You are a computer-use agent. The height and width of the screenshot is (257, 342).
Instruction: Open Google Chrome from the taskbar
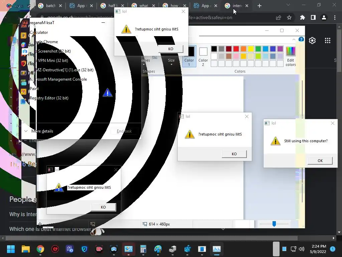[x=40, y=249]
